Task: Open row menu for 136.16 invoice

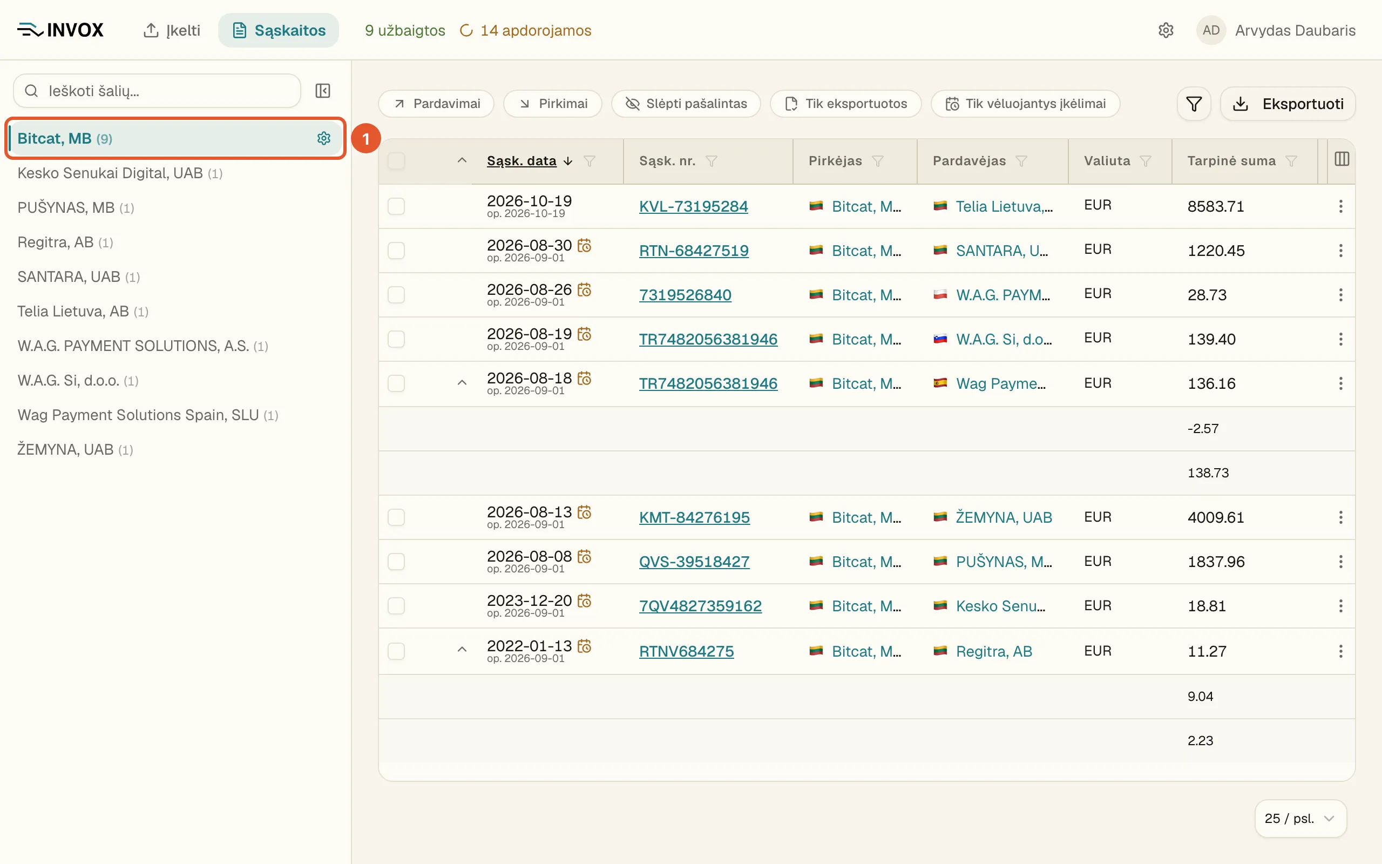Action: tap(1340, 383)
